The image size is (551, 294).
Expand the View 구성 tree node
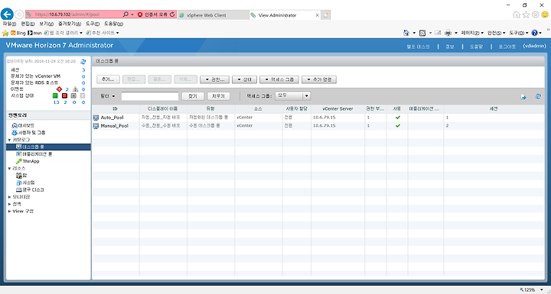coord(9,212)
